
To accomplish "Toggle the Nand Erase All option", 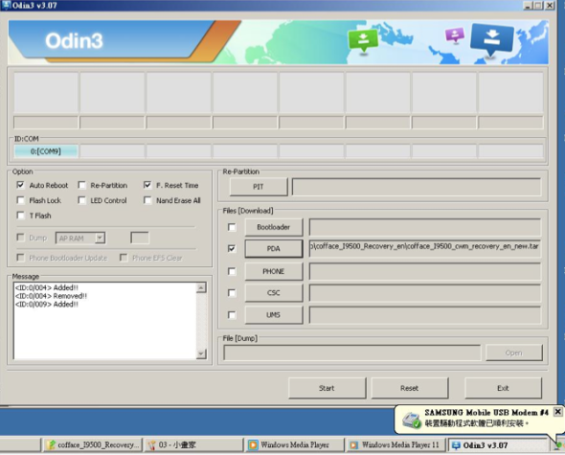I will click(x=147, y=200).
